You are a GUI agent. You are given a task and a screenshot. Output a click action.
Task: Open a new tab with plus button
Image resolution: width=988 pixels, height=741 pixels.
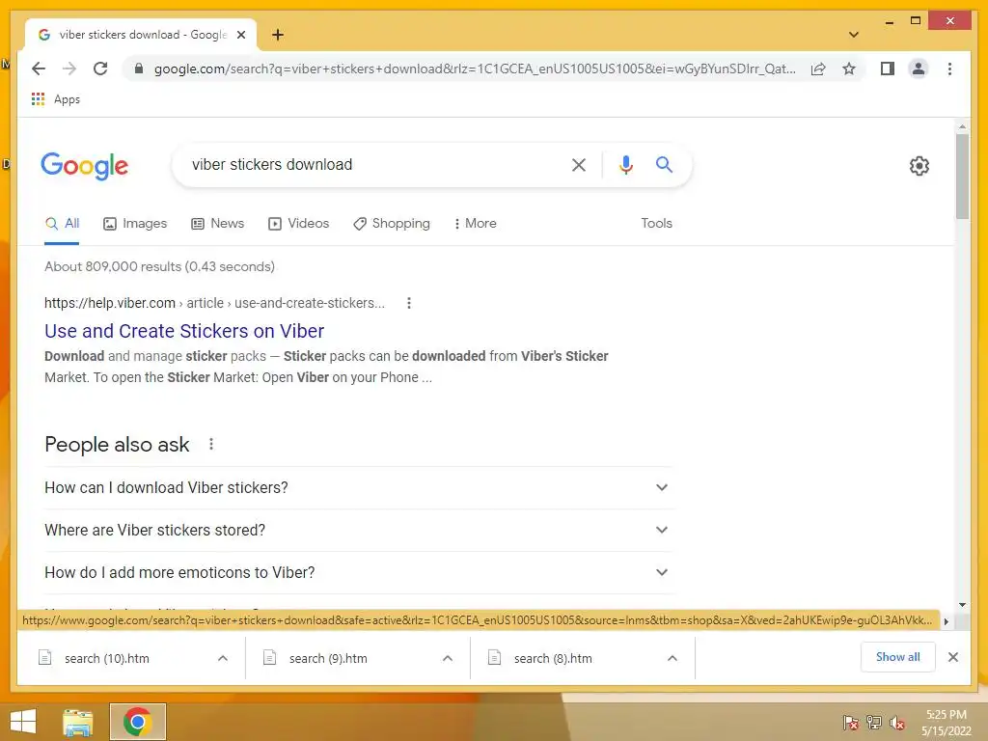(x=278, y=35)
